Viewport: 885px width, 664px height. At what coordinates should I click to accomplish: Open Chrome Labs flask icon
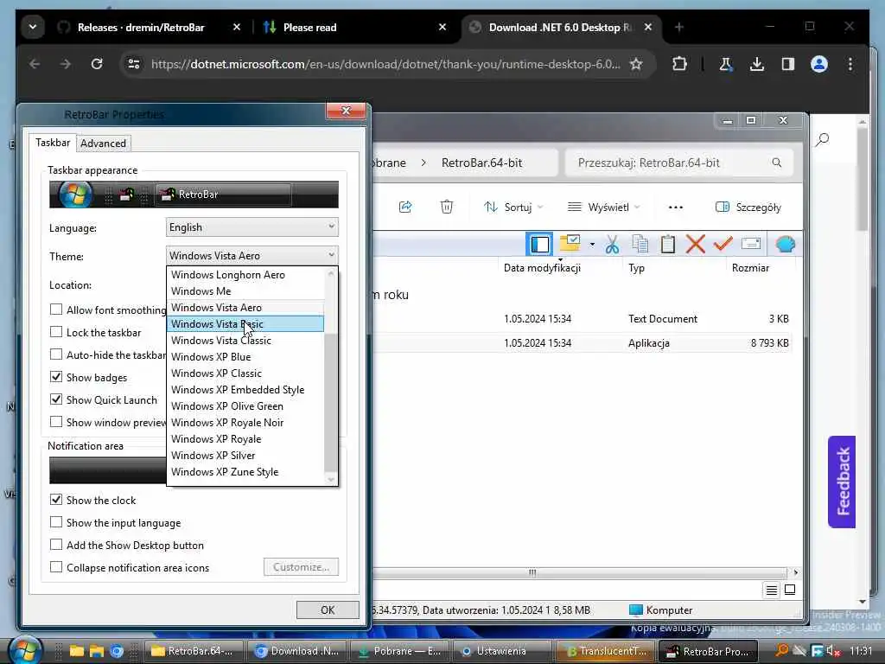pyautogui.click(x=725, y=64)
